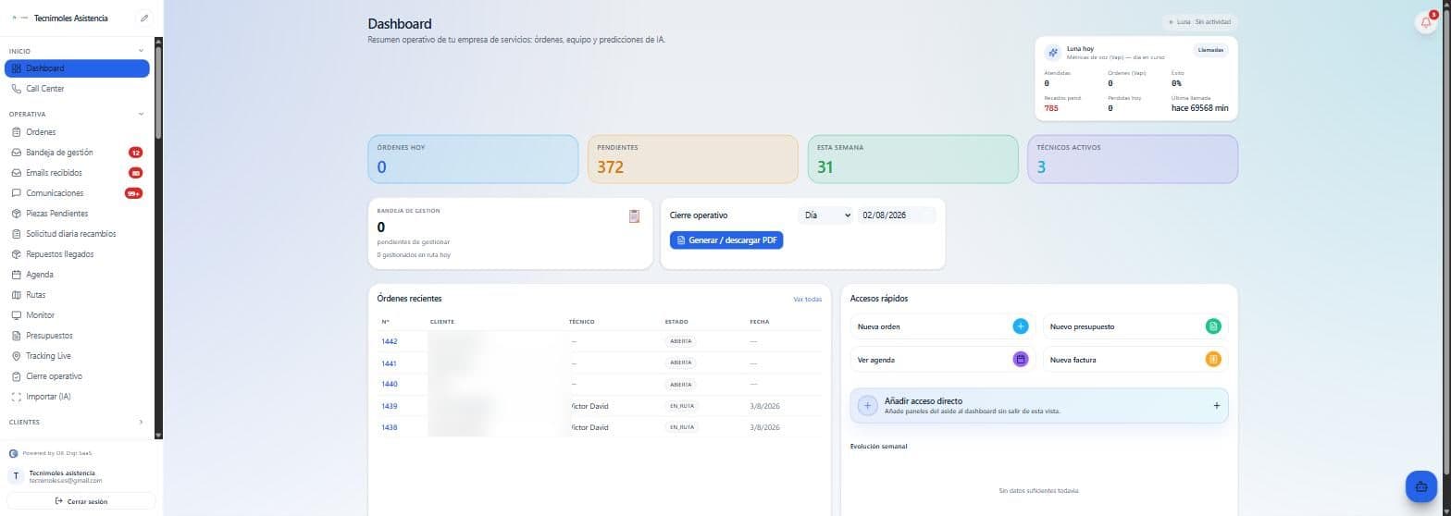Click the Ver todas link
The image size is (1451, 516).
point(807,299)
